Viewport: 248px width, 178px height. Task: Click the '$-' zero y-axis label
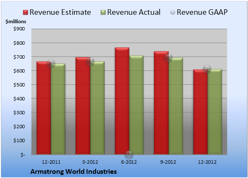click(23, 154)
